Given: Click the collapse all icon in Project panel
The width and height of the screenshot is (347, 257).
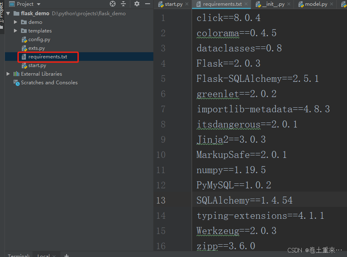Looking at the screenshot, I should coord(123,4).
